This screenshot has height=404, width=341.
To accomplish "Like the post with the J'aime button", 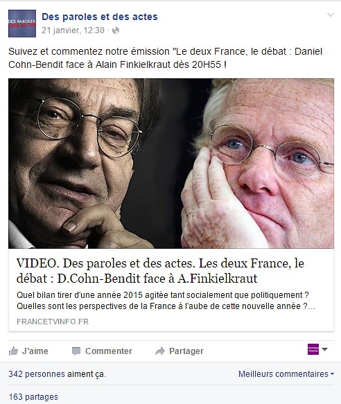I will [x=28, y=351].
